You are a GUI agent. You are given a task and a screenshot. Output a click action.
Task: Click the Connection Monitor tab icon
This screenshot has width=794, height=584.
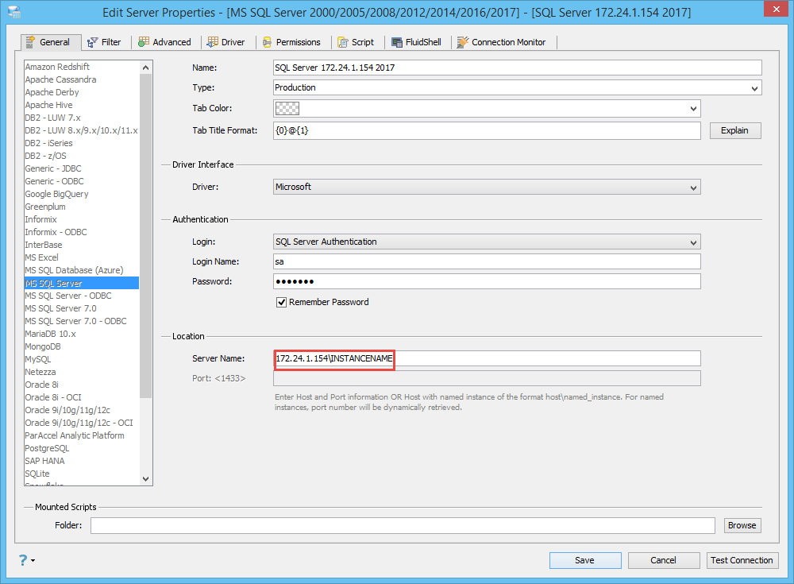(x=462, y=43)
